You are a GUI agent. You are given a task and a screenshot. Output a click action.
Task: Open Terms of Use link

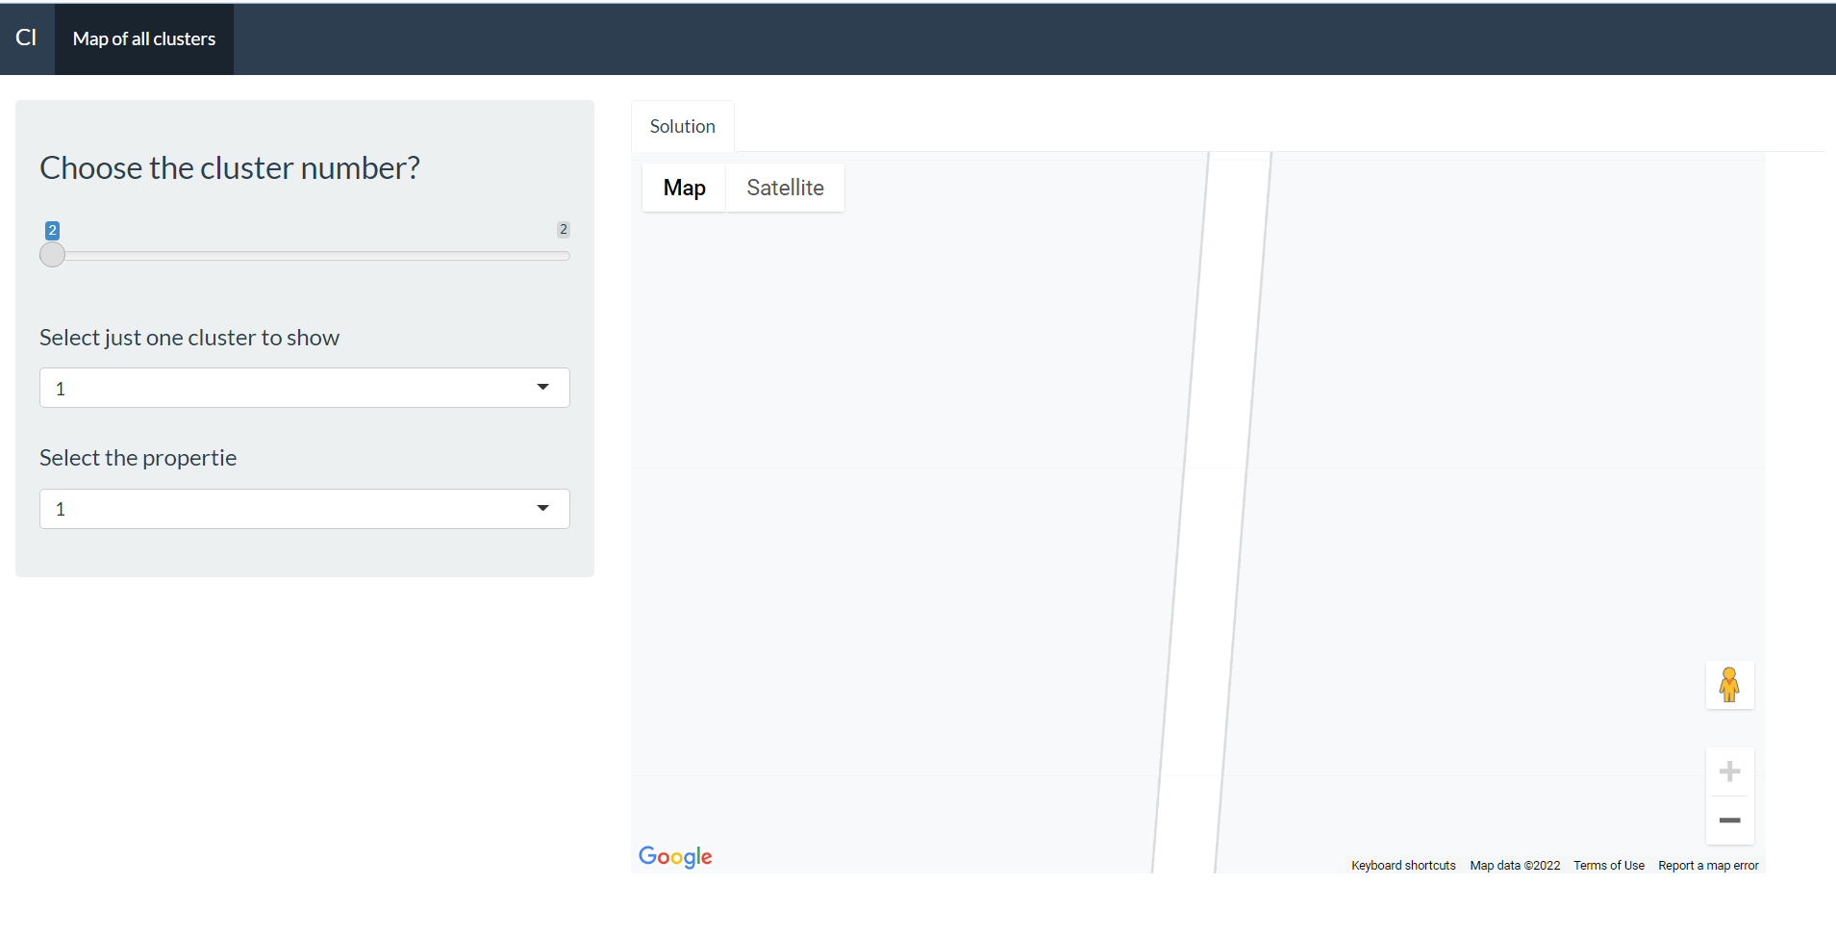point(1609,866)
